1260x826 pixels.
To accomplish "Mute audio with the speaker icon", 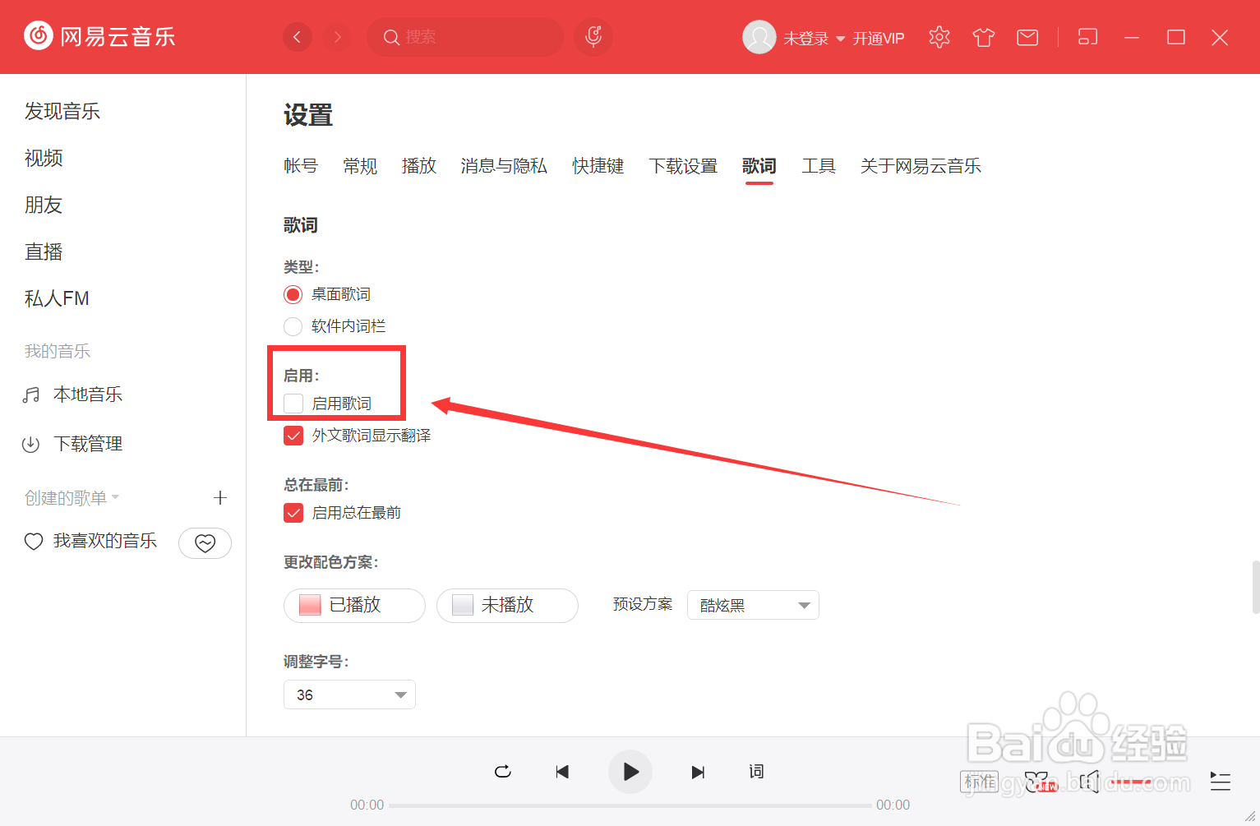I will coord(1089,782).
